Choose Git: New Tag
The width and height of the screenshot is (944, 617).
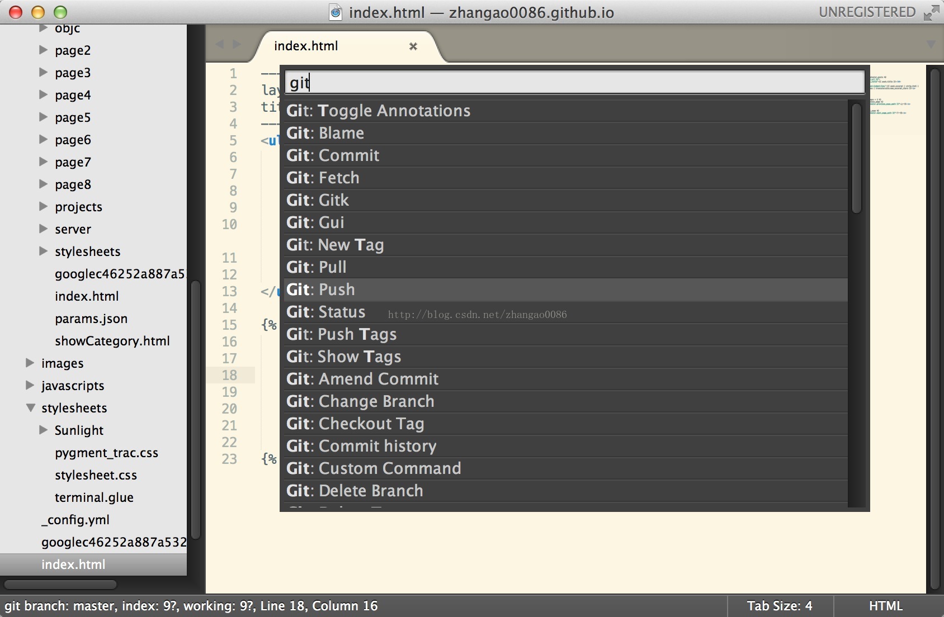tap(566, 245)
